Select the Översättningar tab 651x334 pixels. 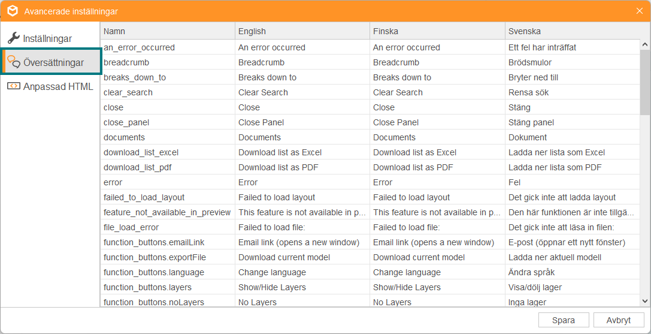(x=52, y=62)
